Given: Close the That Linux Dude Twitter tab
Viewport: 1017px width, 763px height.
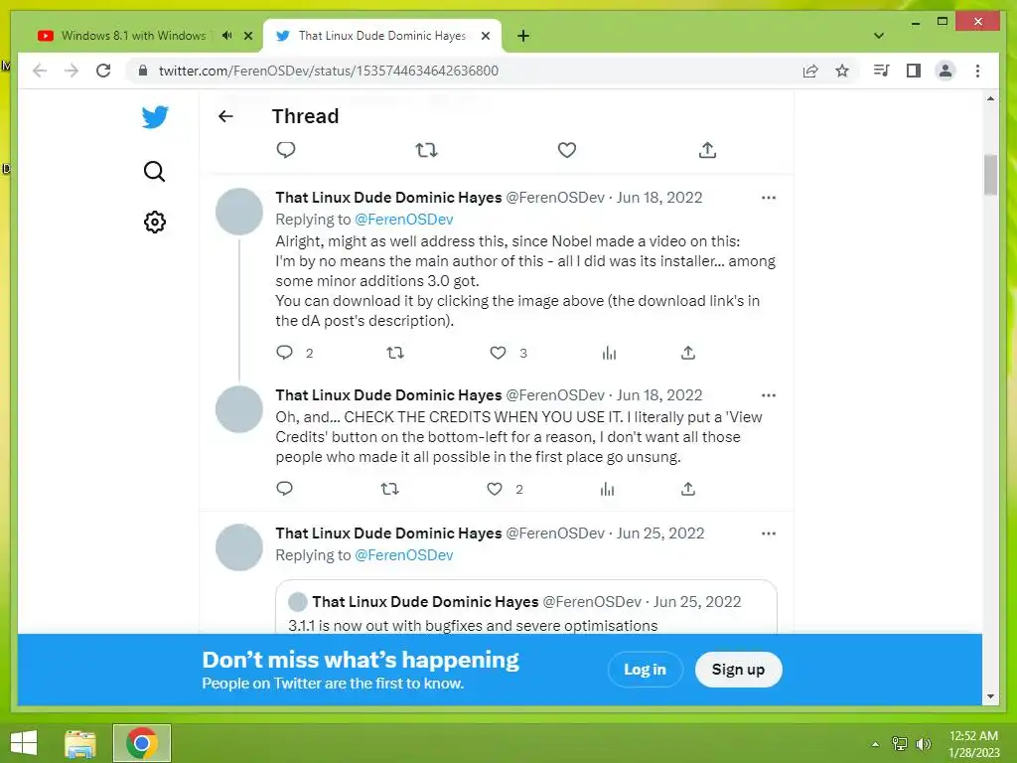Looking at the screenshot, I should (485, 36).
